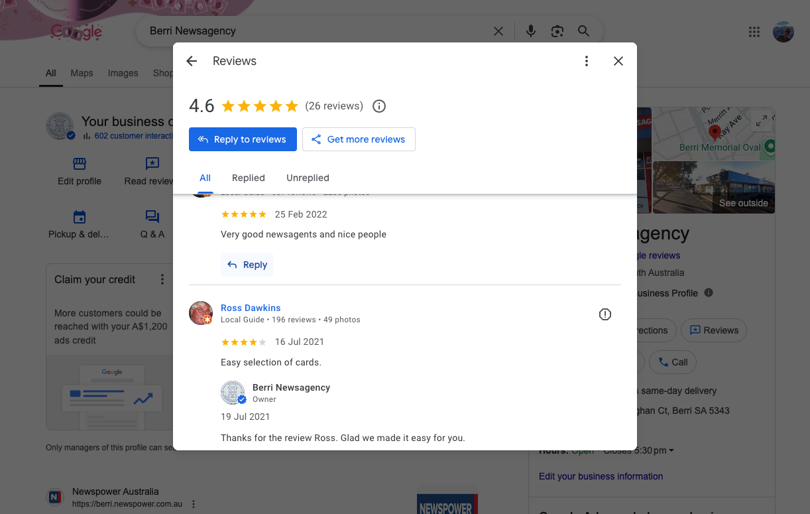This screenshot has width=810, height=514.
Task: Switch to the Maps search tab
Action: pos(82,74)
